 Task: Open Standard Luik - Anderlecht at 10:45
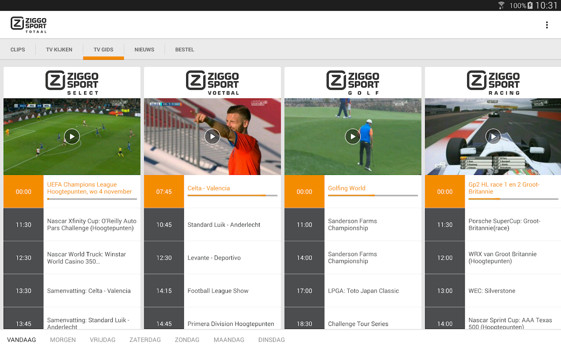pos(212,224)
